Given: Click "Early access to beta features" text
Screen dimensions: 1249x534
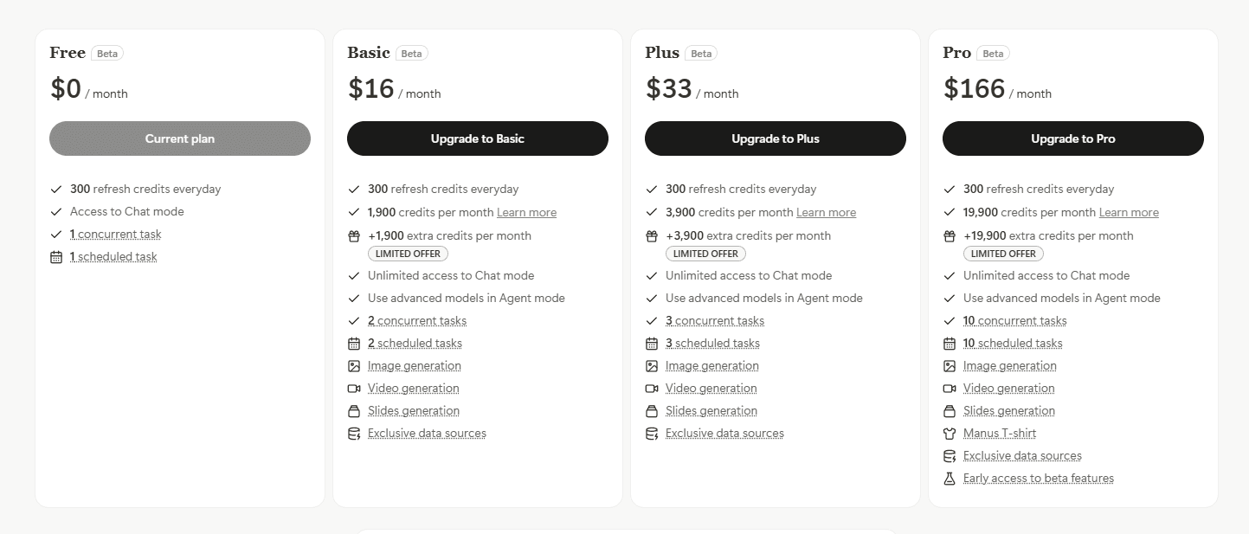Looking at the screenshot, I should [x=1038, y=479].
